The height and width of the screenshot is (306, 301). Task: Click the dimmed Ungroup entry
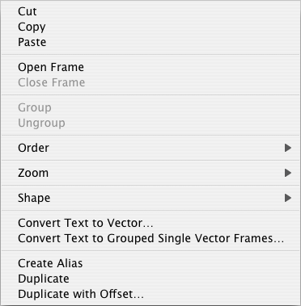coord(150,123)
